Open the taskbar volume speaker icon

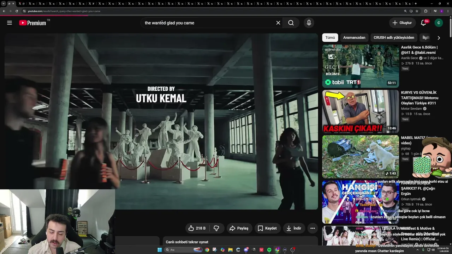[433, 250]
